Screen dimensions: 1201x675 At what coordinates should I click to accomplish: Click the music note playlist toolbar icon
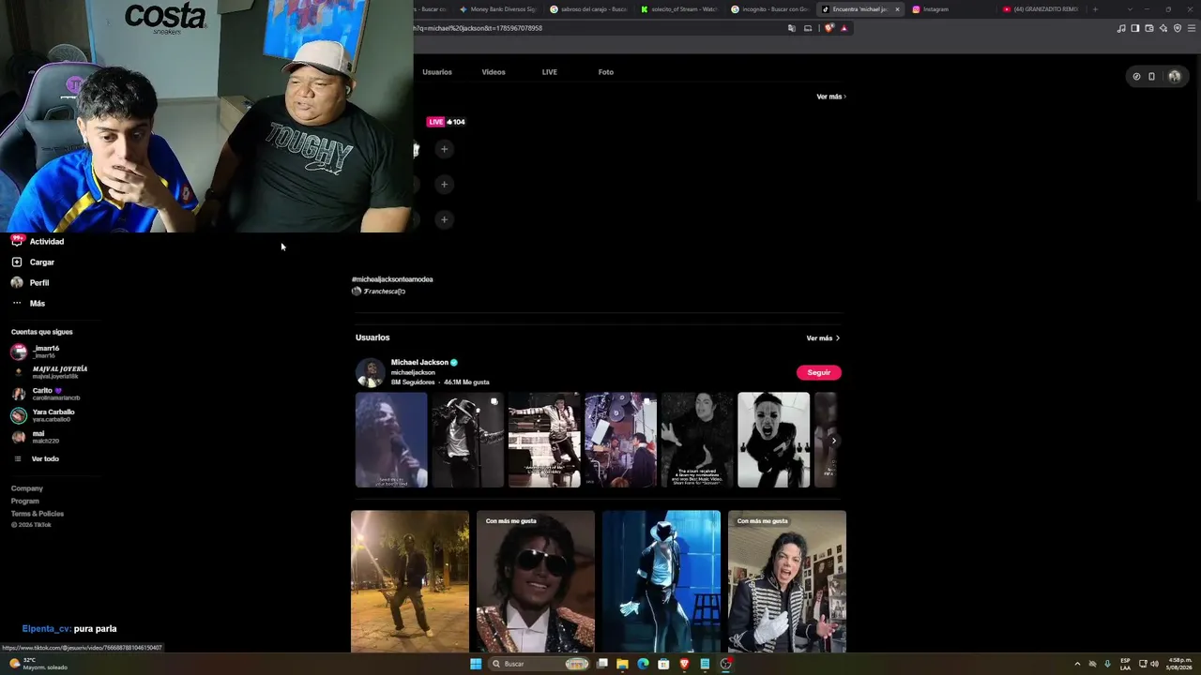pos(1121,28)
